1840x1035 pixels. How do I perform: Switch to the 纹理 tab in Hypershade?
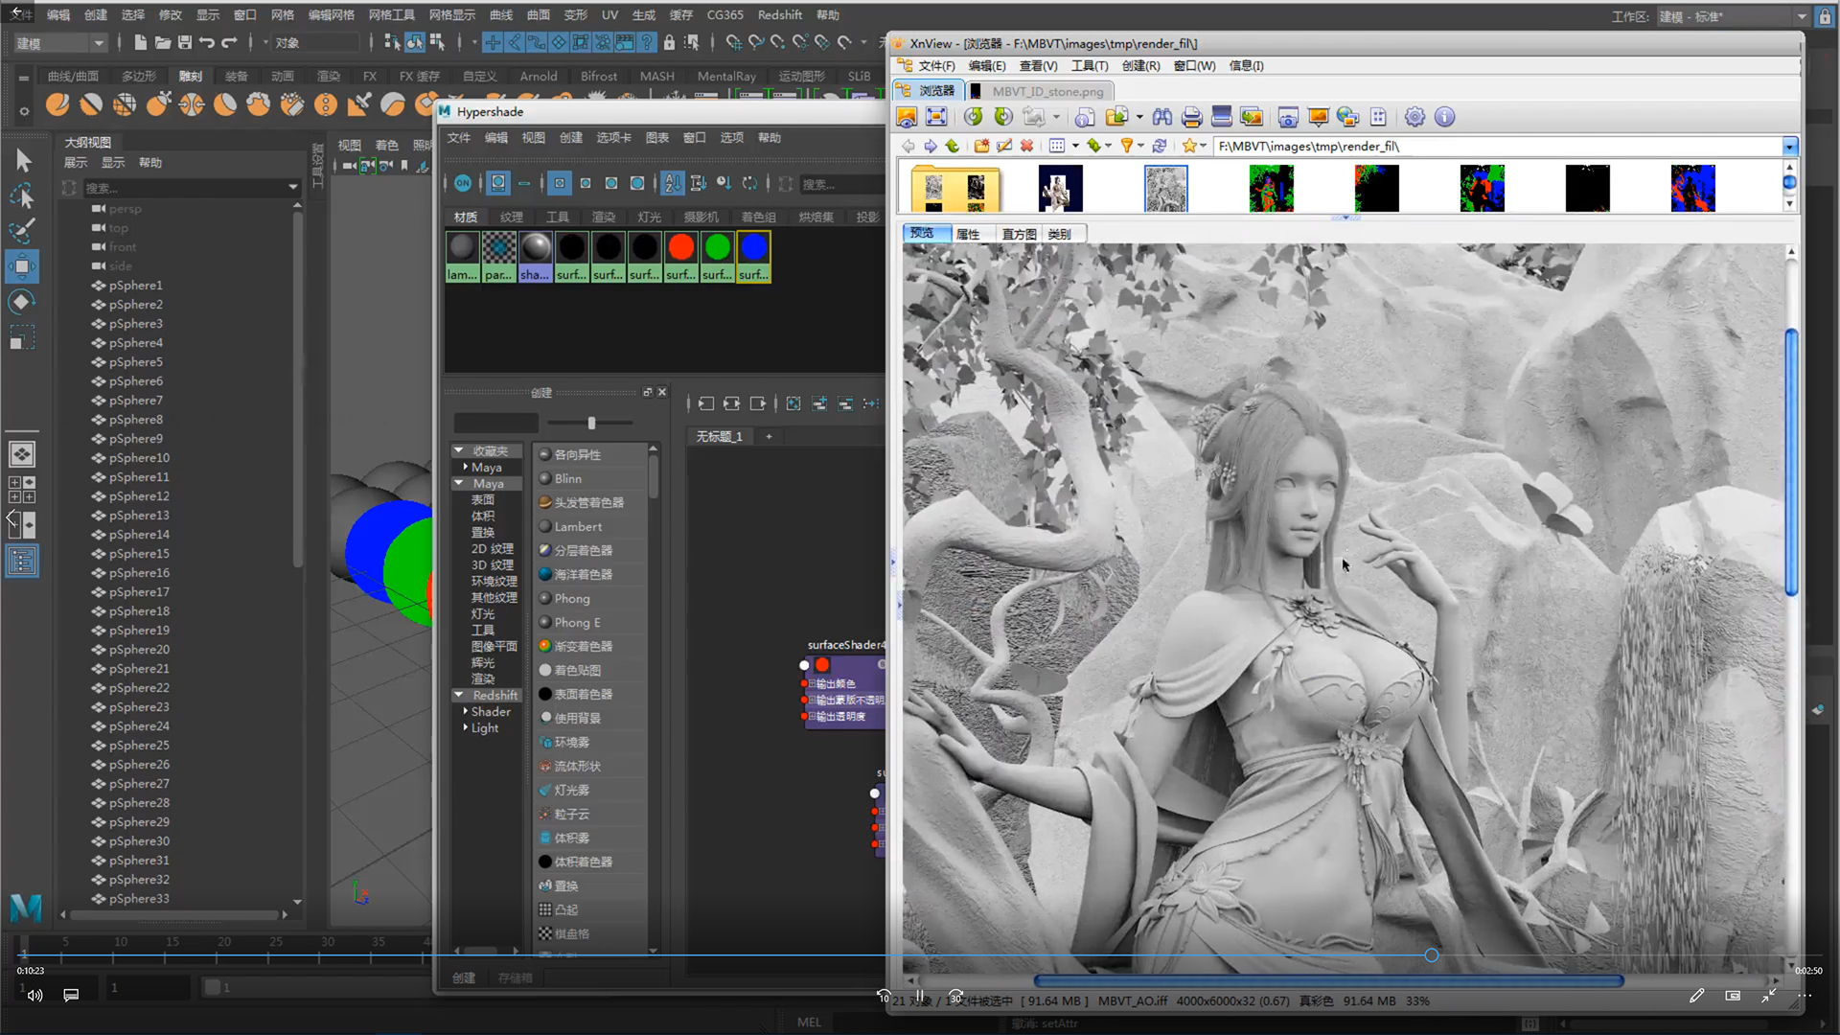[x=512, y=217]
